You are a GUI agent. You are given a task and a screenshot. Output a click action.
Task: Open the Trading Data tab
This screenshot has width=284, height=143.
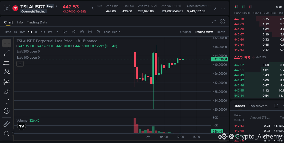coord(37,22)
